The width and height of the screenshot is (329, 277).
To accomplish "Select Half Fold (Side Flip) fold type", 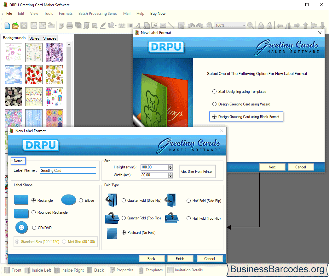I will click(x=189, y=201).
